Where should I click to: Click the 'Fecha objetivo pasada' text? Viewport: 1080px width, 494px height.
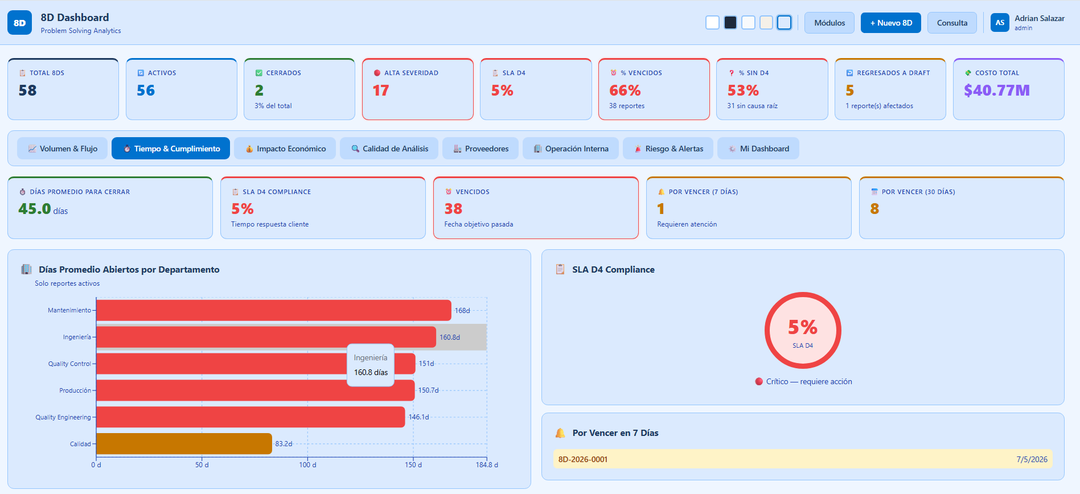[x=479, y=224]
